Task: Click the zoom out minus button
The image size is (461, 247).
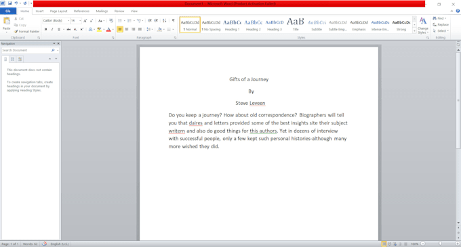Action: [423, 244]
